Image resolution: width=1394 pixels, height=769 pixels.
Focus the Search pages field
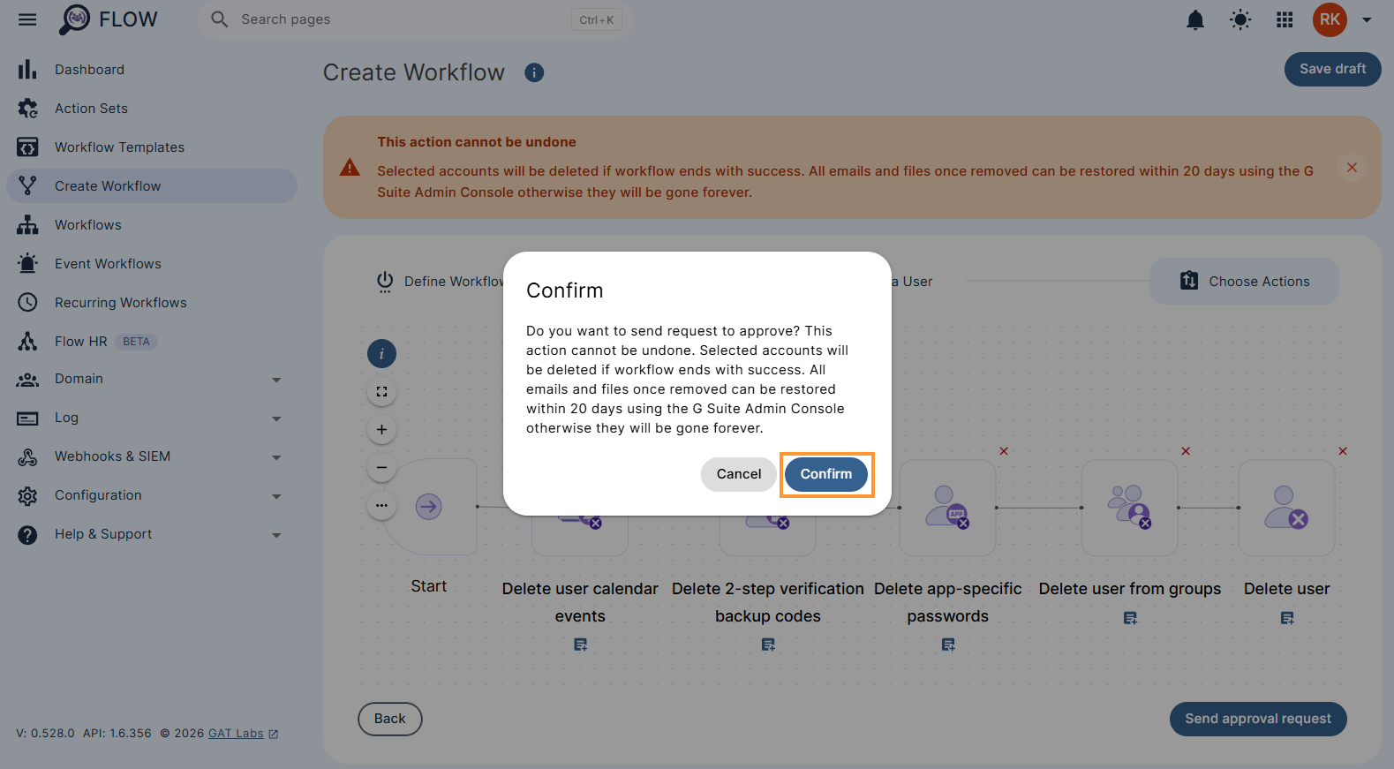click(x=415, y=19)
